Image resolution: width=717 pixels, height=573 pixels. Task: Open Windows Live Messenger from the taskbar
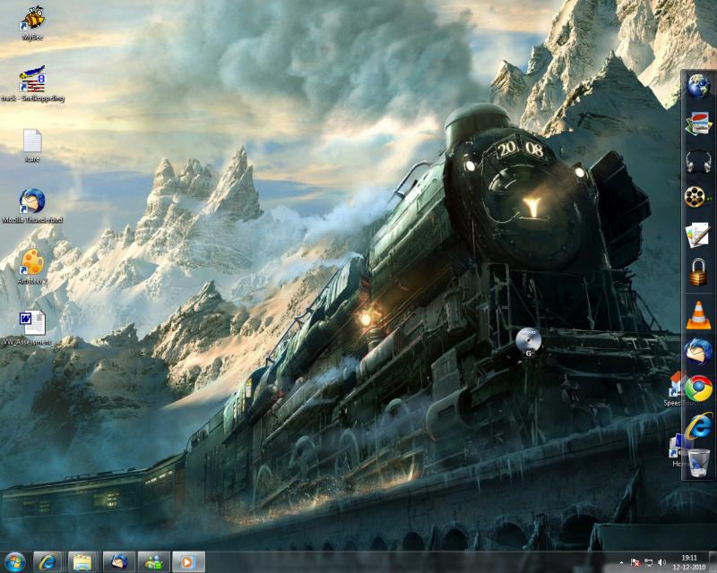[x=153, y=562]
